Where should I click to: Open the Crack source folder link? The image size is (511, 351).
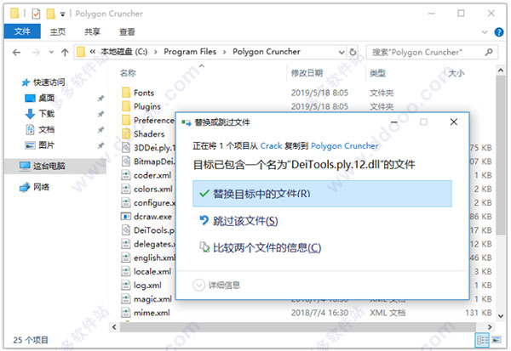click(x=271, y=145)
